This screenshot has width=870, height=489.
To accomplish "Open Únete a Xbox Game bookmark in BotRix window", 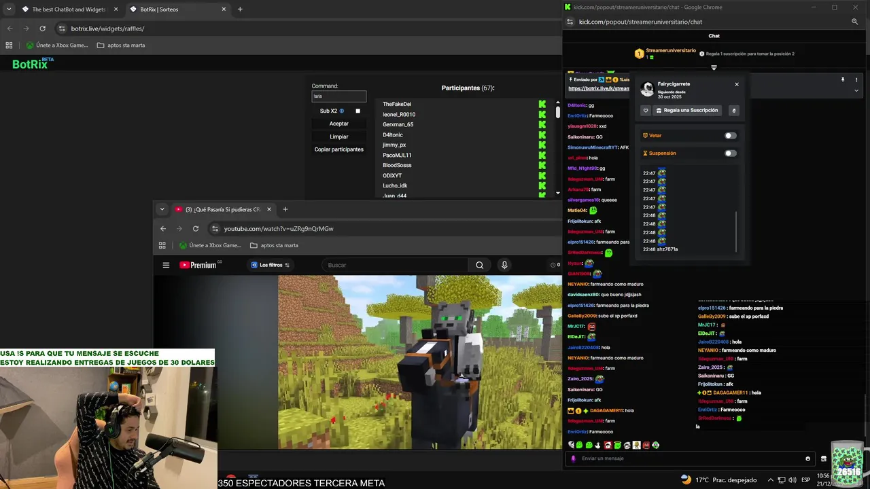I will point(57,46).
